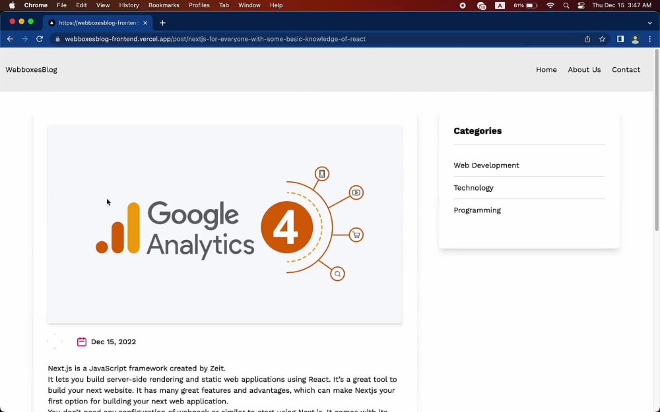Image resolution: width=660 pixels, height=412 pixels.
Task: Bookmark this page with the star icon
Action: (603, 39)
